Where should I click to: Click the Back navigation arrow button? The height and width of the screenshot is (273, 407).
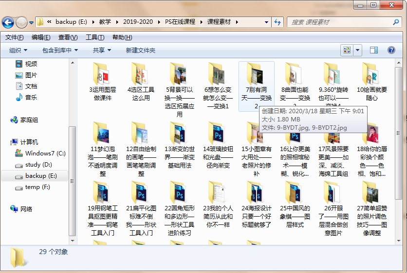click(8, 22)
